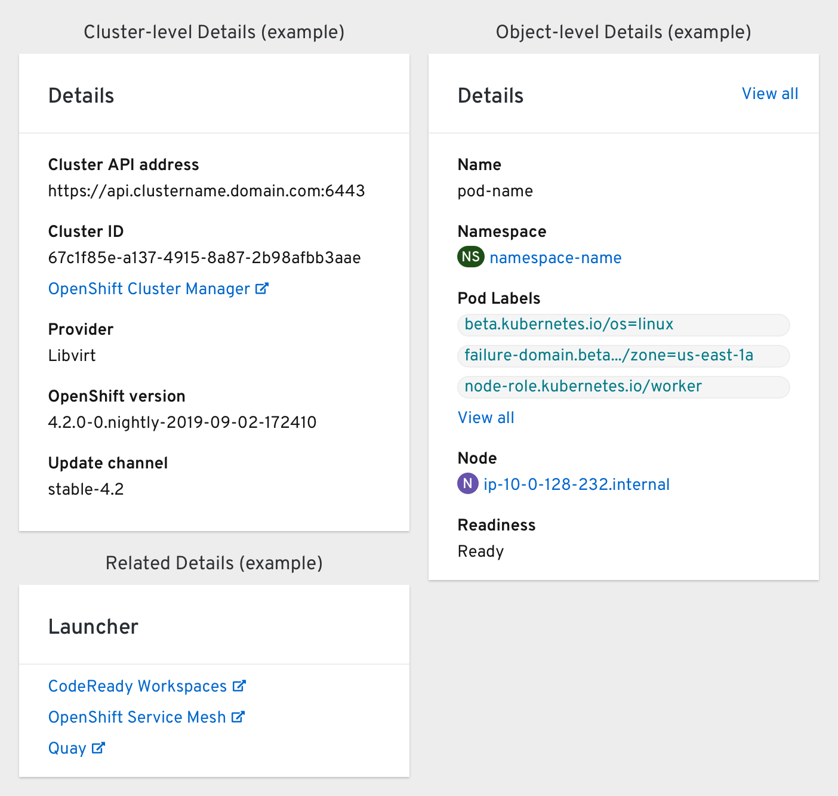This screenshot has width=838, height=796.
Task: Click the Cluster API address URL text
Action: [x=207, y=191]
